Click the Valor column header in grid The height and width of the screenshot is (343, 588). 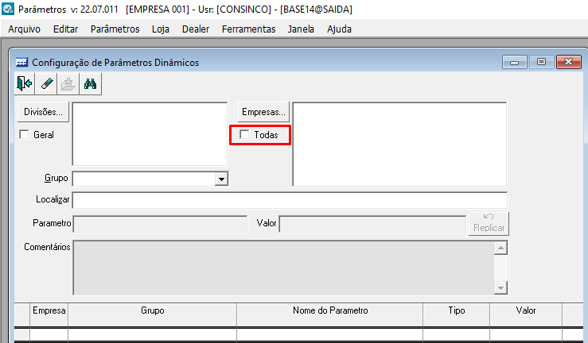click(x=526, y=314)
